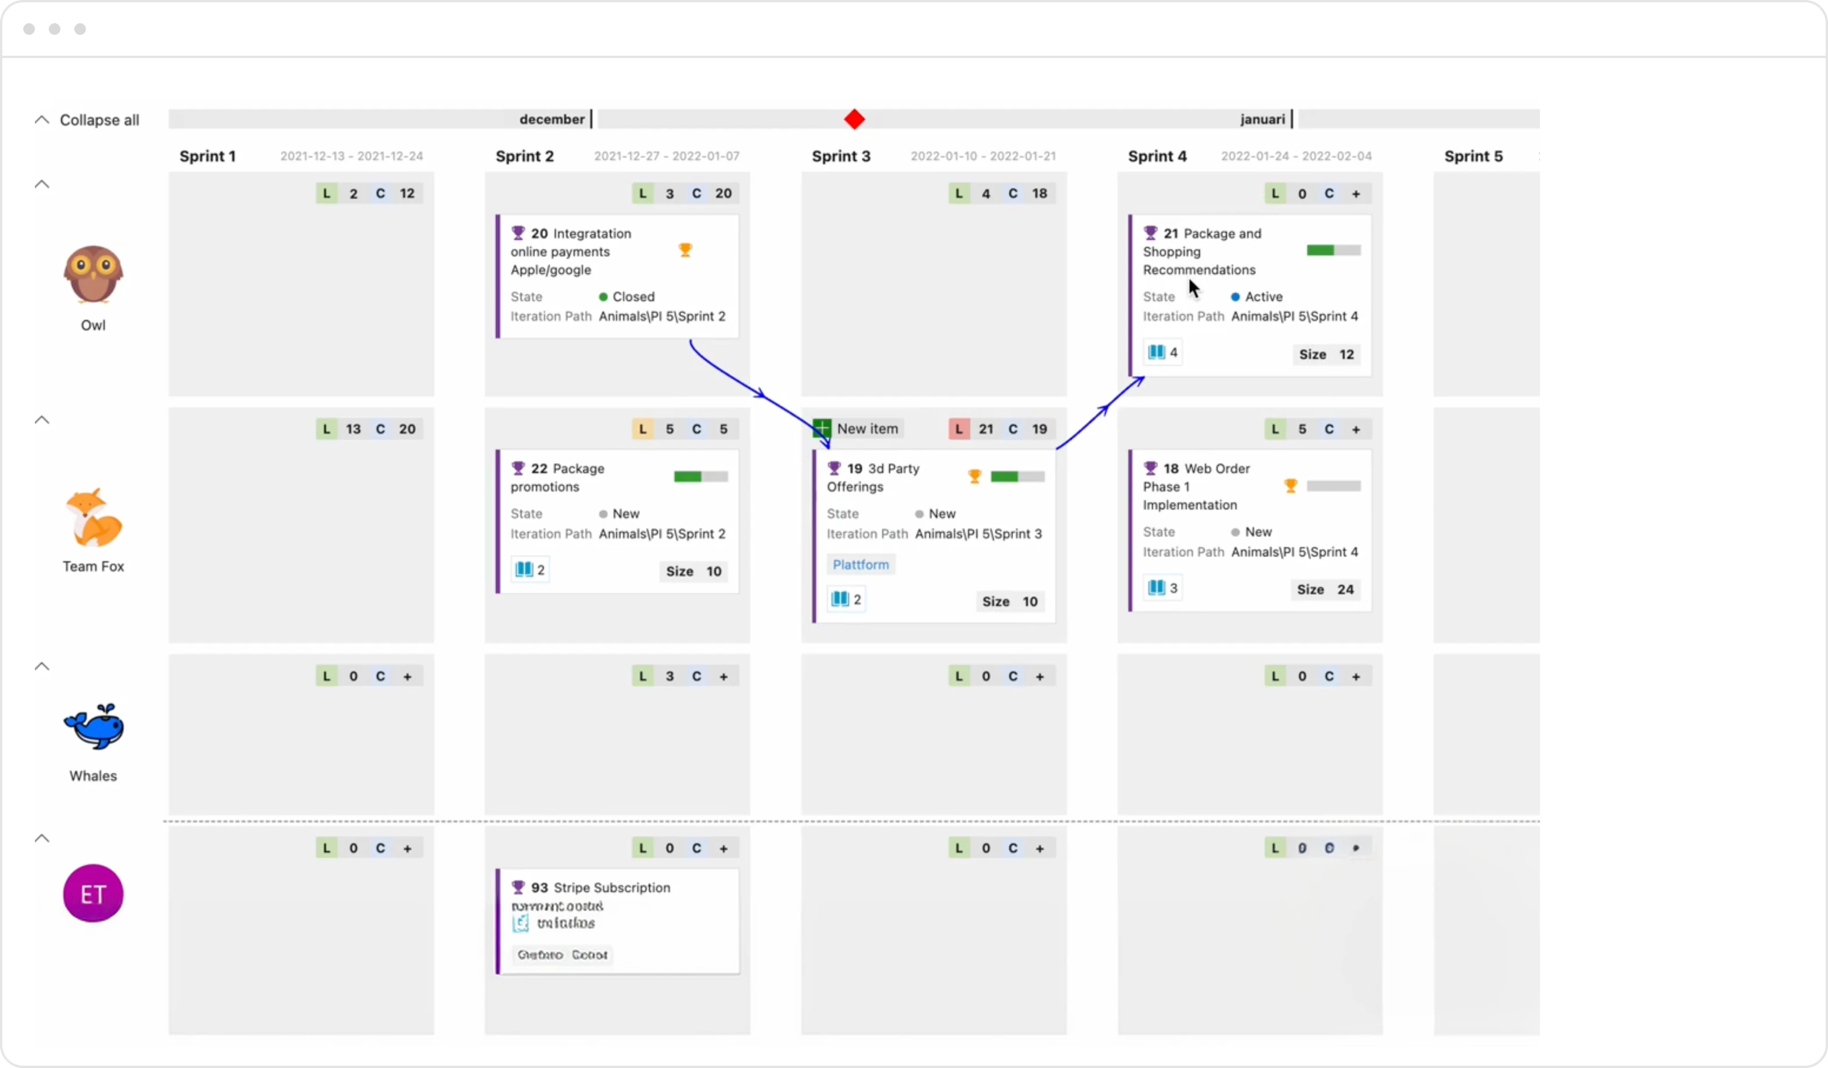Click the red diamond today marker on the timeline

pos(855,119)
